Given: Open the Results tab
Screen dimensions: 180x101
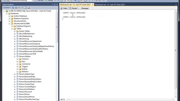Looking at the screenshot, I should point(73,8).
